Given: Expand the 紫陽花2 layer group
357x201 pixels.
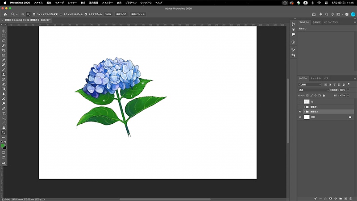Looking at the screenshot, I should pos(304,112).
